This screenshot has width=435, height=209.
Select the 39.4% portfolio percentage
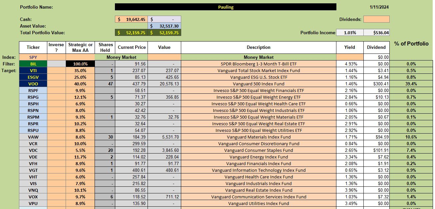click(411, 84)
